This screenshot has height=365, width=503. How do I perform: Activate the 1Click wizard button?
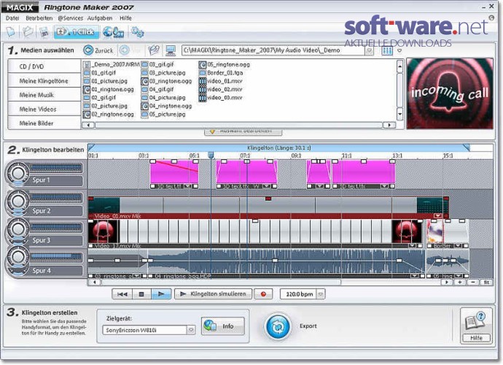[77, 32]
